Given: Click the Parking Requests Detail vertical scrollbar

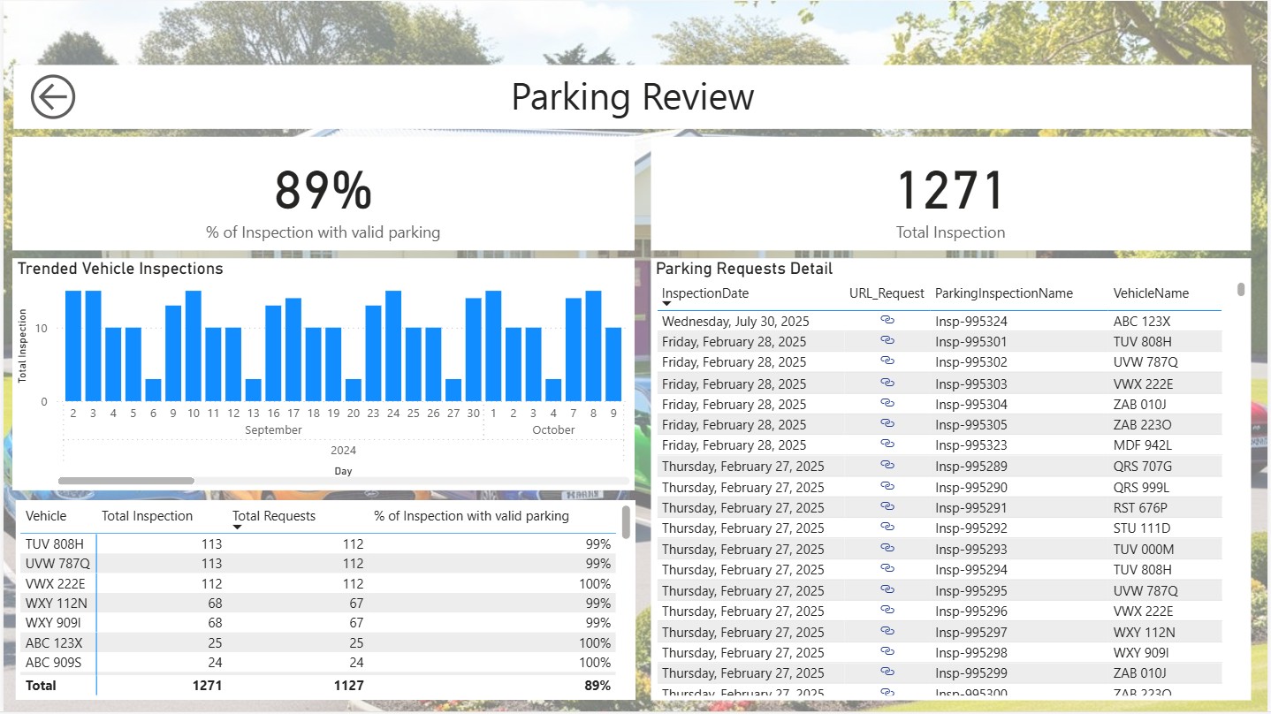Looking at the screenshot, I should click(1241, 290).
